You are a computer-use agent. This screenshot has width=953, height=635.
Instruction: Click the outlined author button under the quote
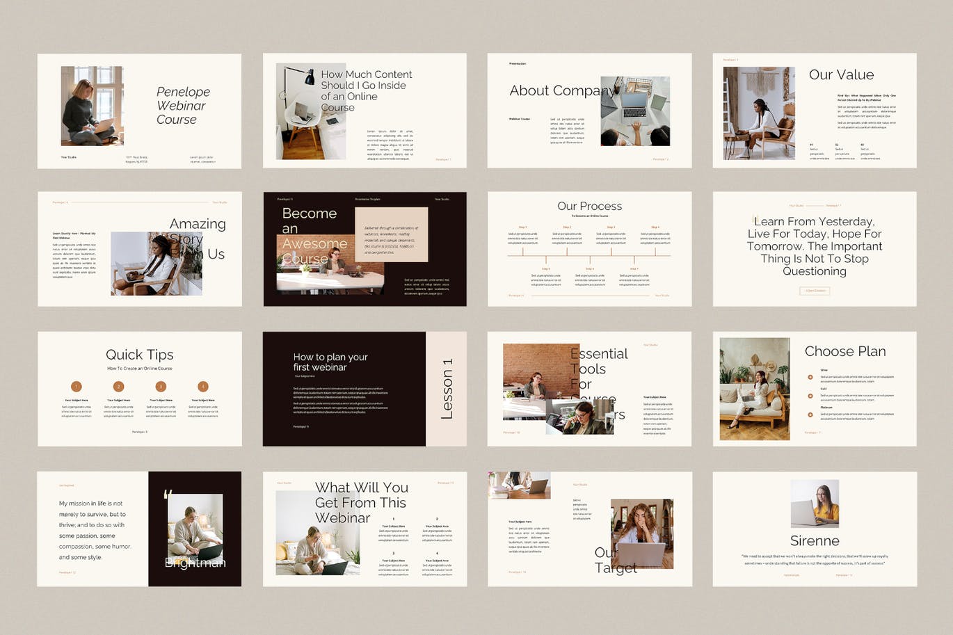coord(815,291)
